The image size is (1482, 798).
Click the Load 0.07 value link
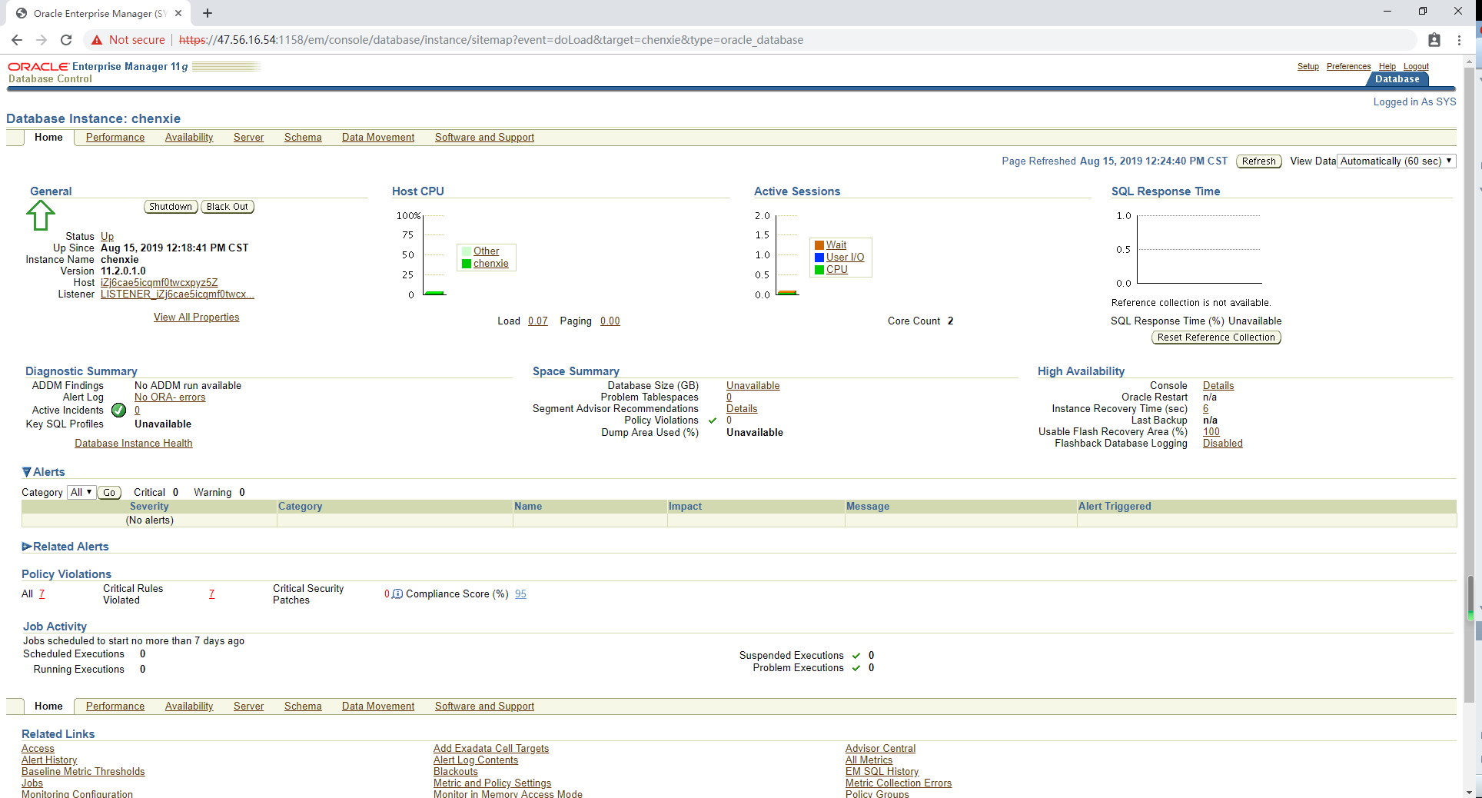[x=538, y=321]
